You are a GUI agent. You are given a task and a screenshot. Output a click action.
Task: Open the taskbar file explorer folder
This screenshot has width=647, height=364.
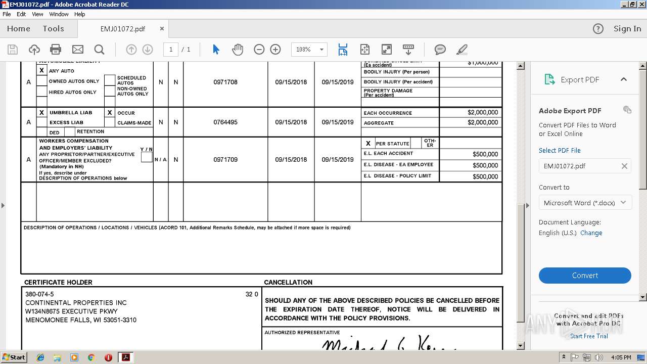click(x=57, y=357)
